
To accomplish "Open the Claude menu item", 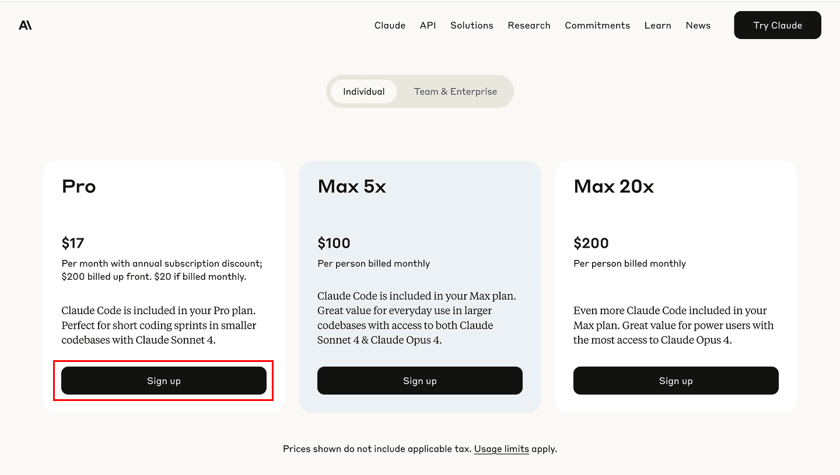I will [x=390, y=25].
